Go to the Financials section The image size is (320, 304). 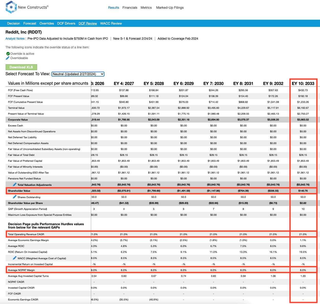(x=130, y=8)
